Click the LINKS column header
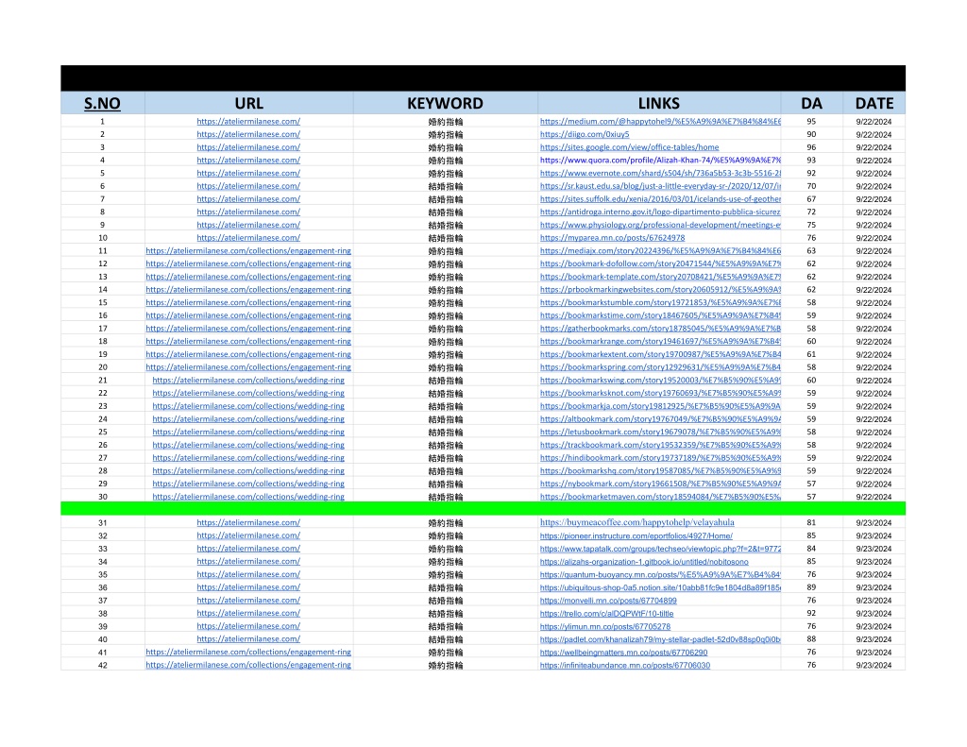The width and height of the screenshot is (967, 747). click(x=658, y=103)
